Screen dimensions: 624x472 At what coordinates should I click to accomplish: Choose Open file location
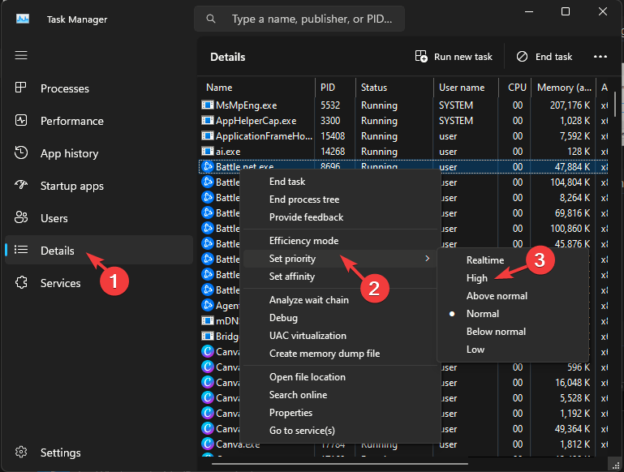point(340,377)
